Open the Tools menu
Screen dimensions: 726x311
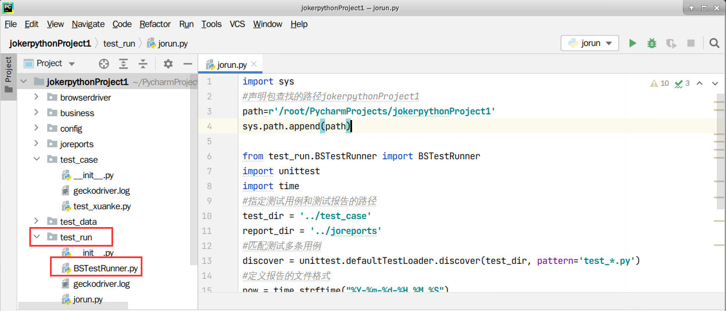(211, 24)
